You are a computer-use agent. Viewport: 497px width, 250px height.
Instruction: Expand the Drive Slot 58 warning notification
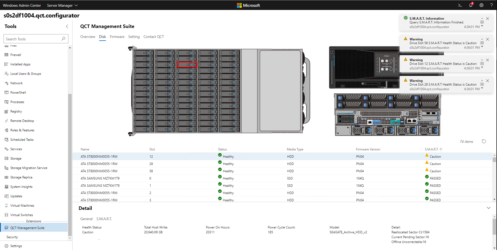tap(482, 47)
